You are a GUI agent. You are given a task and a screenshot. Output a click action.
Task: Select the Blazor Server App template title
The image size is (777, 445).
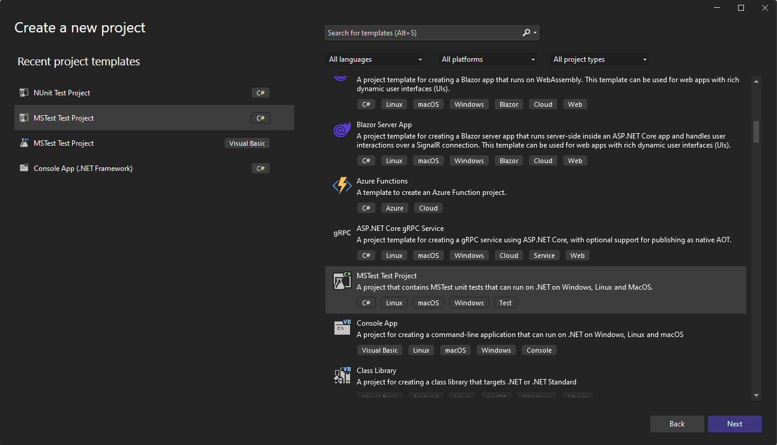coord(384,125)
